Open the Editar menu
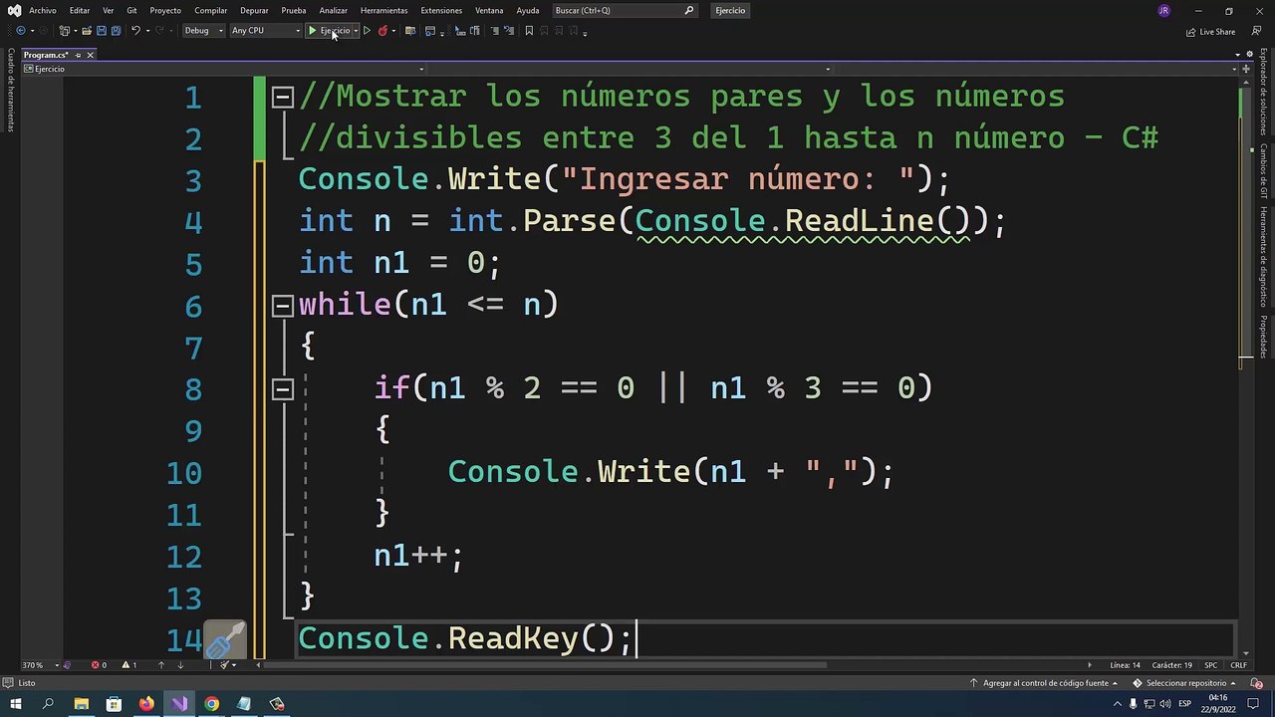Viewport: 1275px width, 717px height. (x=80, y=10)
